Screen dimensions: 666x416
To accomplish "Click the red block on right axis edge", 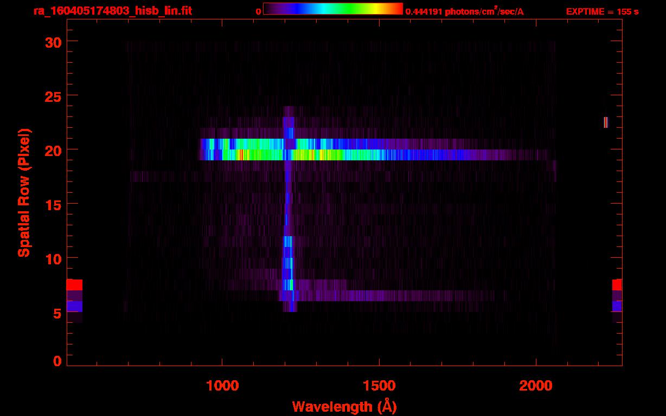I will 617,285.
